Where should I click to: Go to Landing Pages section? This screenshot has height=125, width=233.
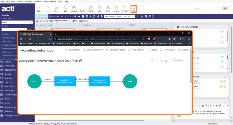(x=116, y=50)
